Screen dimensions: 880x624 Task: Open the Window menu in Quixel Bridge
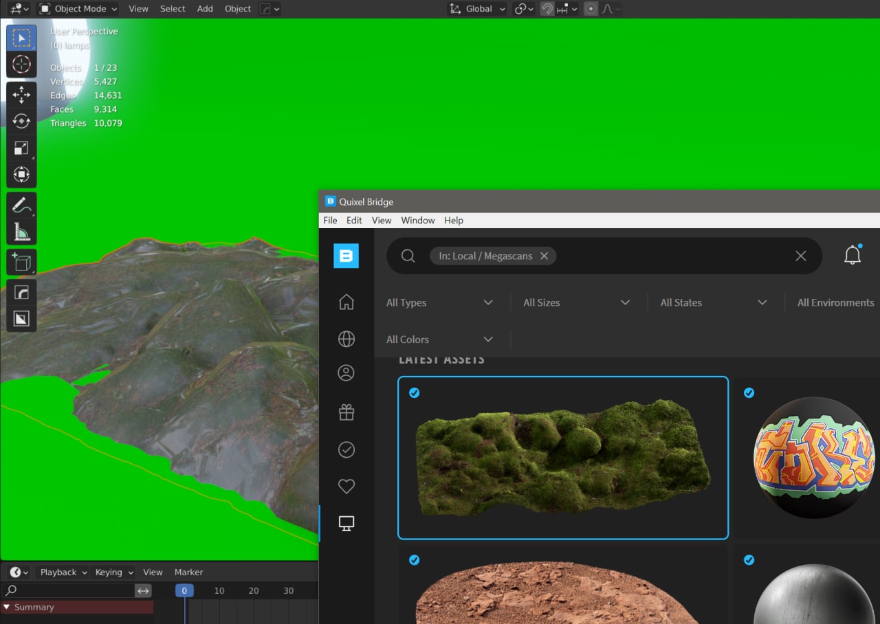point(418,221)
